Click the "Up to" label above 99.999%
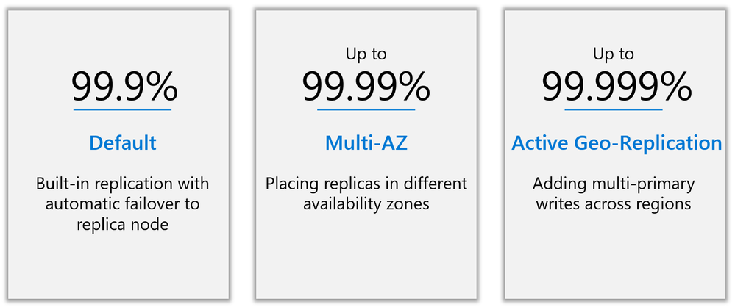The height and width of the screenshot is (307, 735). pos(614,54)
